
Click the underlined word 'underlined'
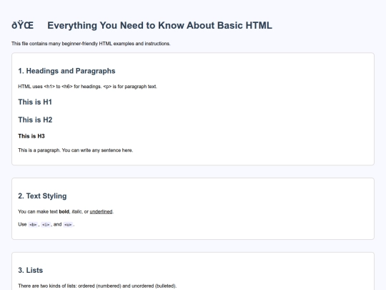[x=102, y=211]
